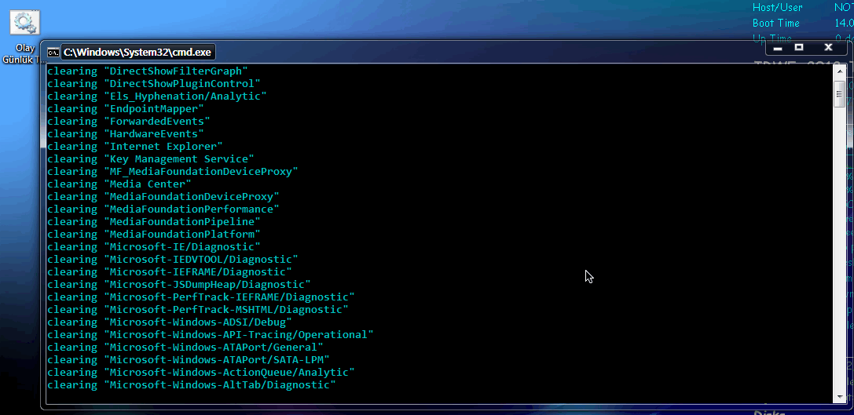Image resolution: width=854 pixels, height=415 pixels.
Task: Click the vertical scrollbar thumb in cmd window
Action: point(839,94)
